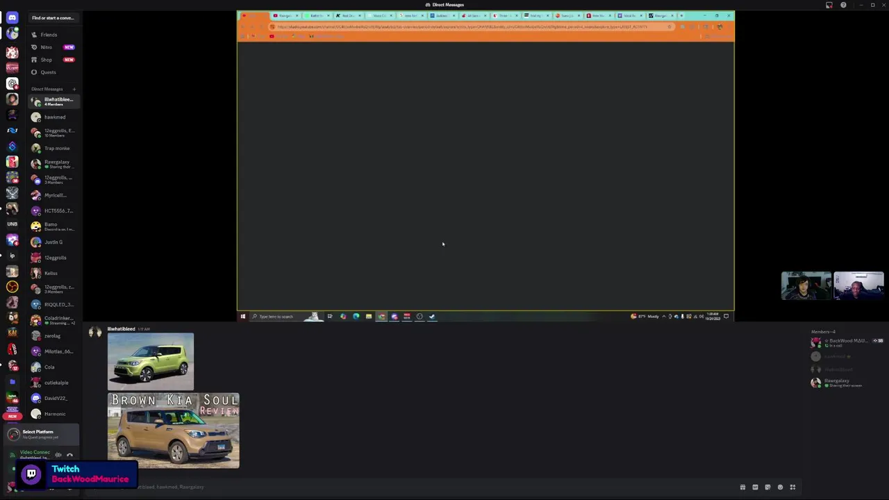Open DM with cutiekalple
Image resolution: width=889 pixels, height=500 pixels.
pyautogui.click(x=54, y=383)
